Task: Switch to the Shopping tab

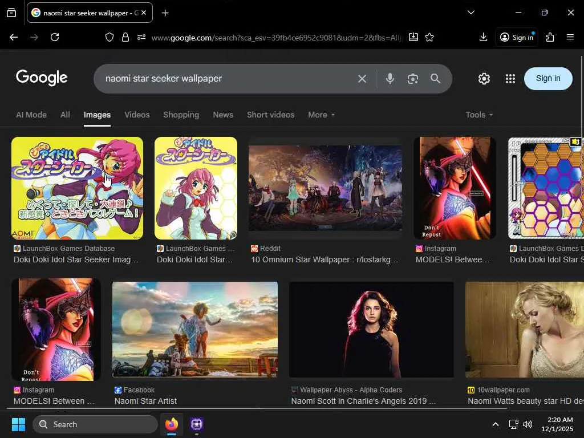Action: coord(181,115)
